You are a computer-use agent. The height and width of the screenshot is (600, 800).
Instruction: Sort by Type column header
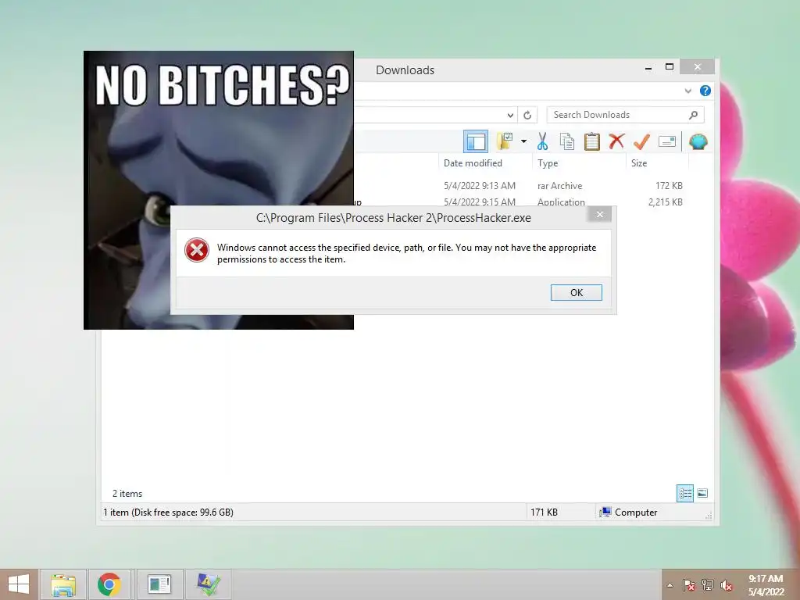548,163
